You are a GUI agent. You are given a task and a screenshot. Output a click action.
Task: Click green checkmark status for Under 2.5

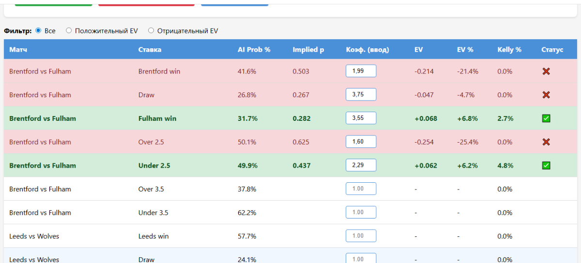tap(546, 165)
